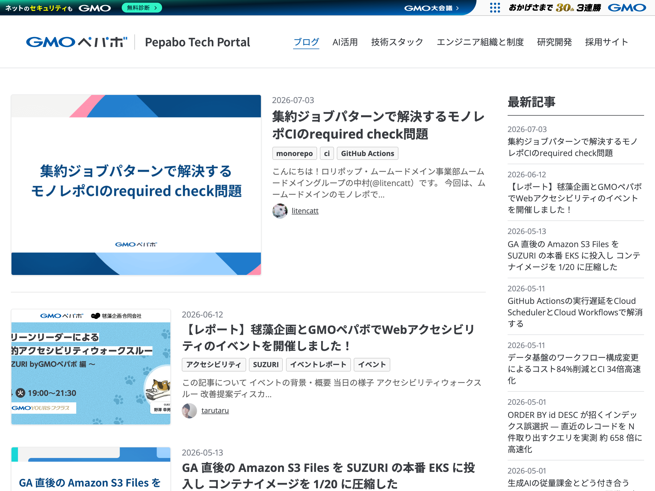Click the white GMO logo in the security banner
The image size is (655, 491).
(95, 8)
